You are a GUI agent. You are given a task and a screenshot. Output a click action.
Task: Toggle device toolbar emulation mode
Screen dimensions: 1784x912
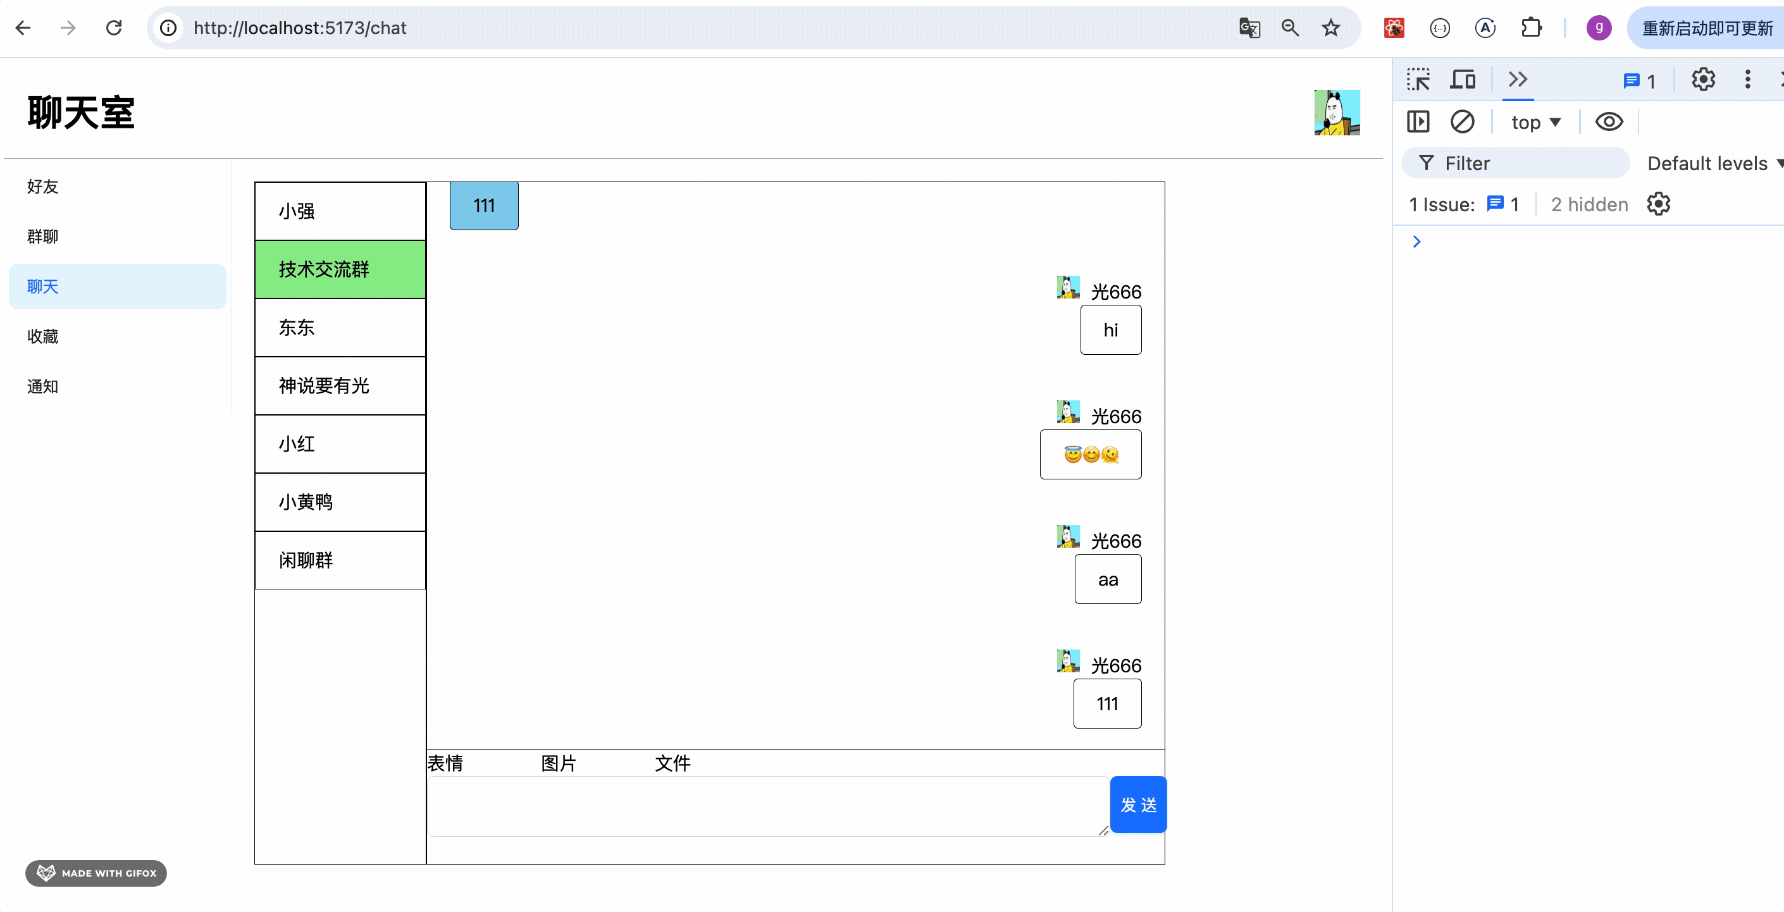pos(1463,80)
